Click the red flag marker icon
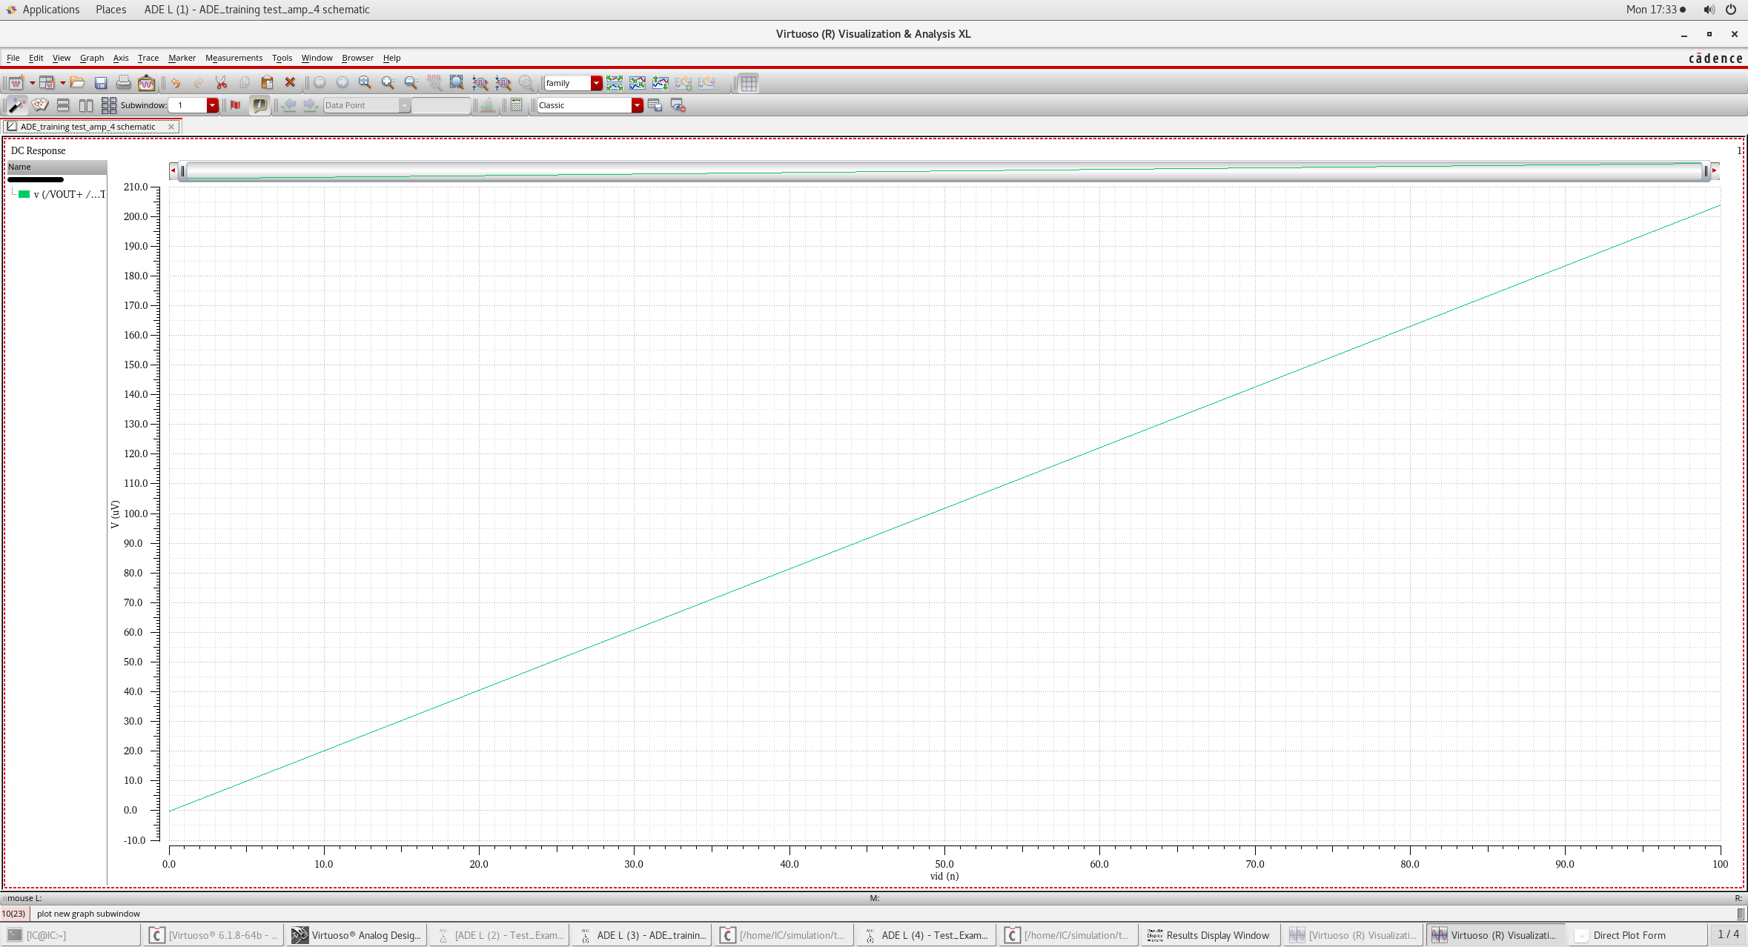 236,105
